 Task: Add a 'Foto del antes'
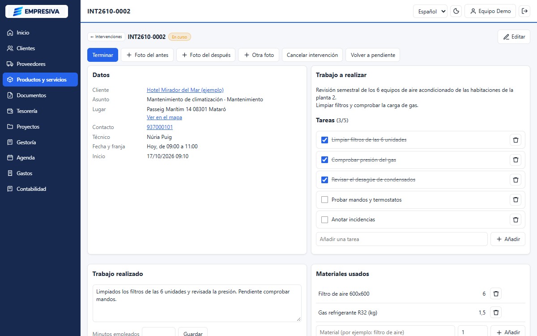pyautogui.click(x=147, y=55)
